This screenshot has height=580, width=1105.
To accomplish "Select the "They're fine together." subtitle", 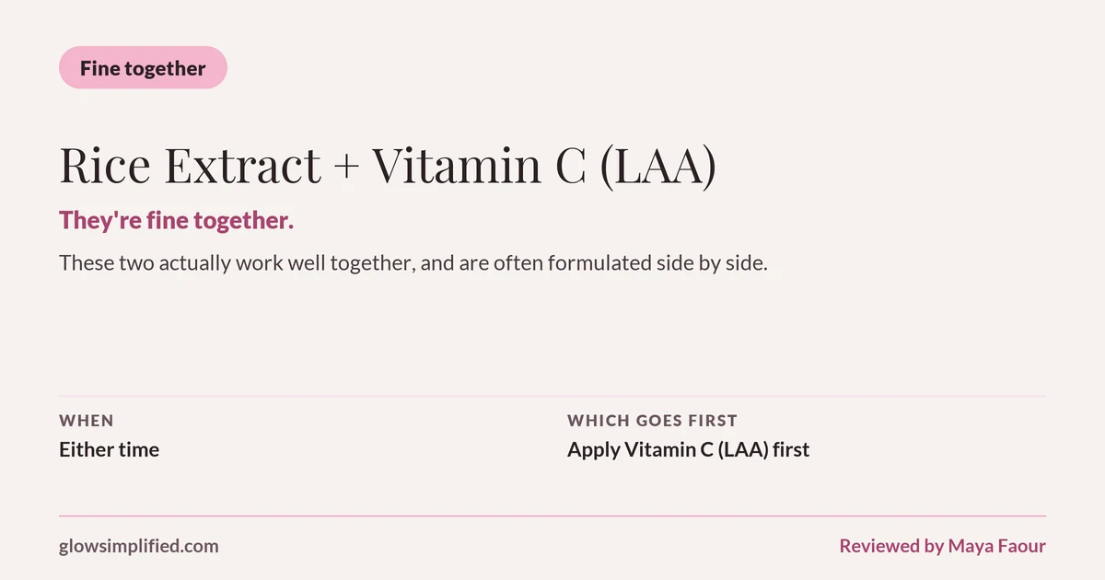I will [x=177, y=221].
